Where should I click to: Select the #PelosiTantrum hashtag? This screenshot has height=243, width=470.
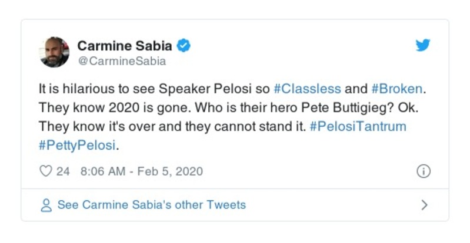358,126
